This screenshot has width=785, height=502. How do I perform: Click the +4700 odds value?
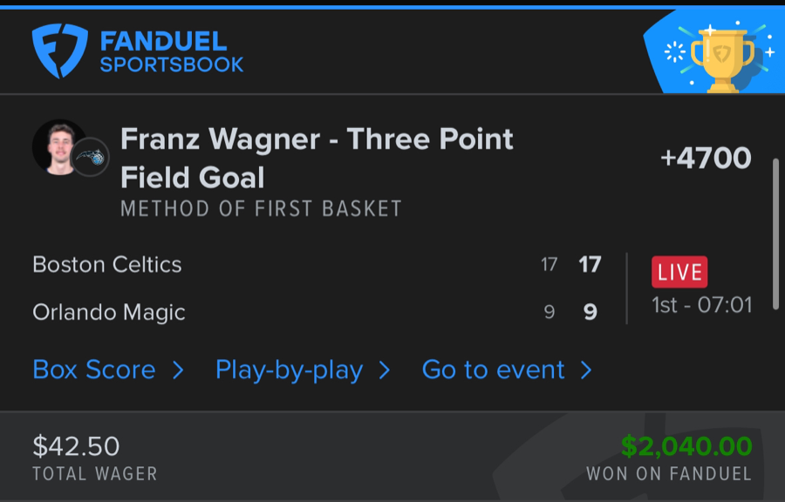[706, 159]
